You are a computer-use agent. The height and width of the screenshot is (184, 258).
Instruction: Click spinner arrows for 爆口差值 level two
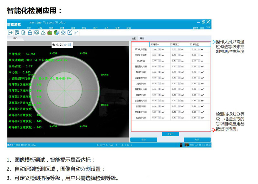[179, 61]
